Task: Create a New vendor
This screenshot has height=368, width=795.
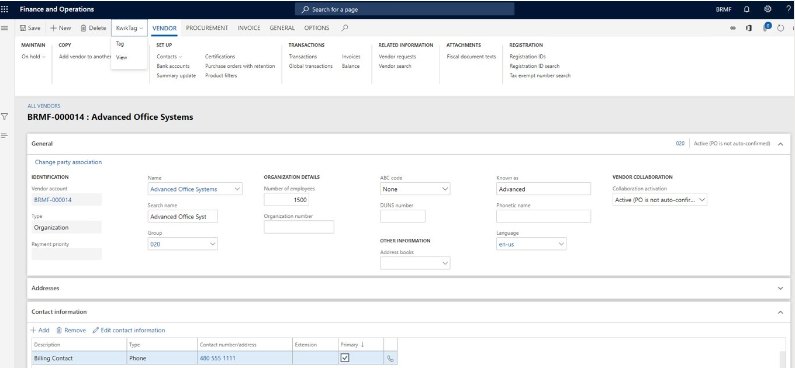Action: (61, 28)
